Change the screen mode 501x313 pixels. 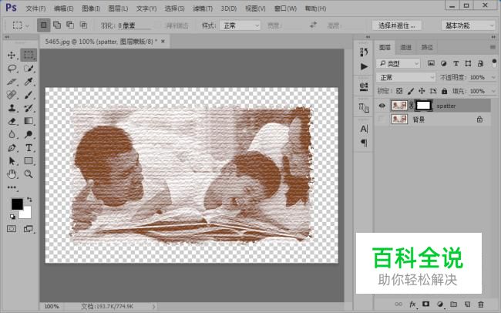29,229
